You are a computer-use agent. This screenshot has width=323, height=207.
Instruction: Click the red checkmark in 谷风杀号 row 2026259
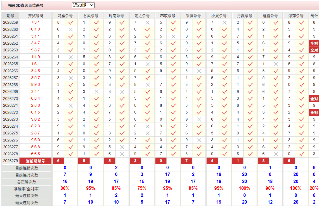point(96,23)
